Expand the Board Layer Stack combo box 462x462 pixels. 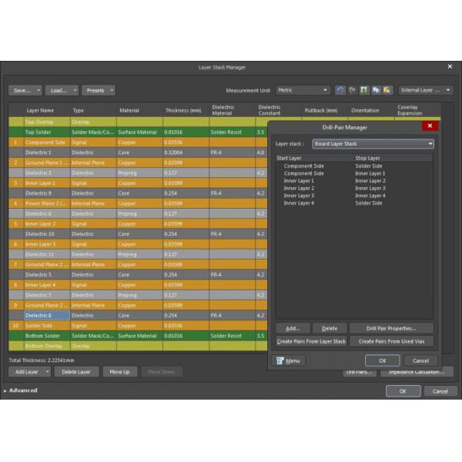(373, 143)
